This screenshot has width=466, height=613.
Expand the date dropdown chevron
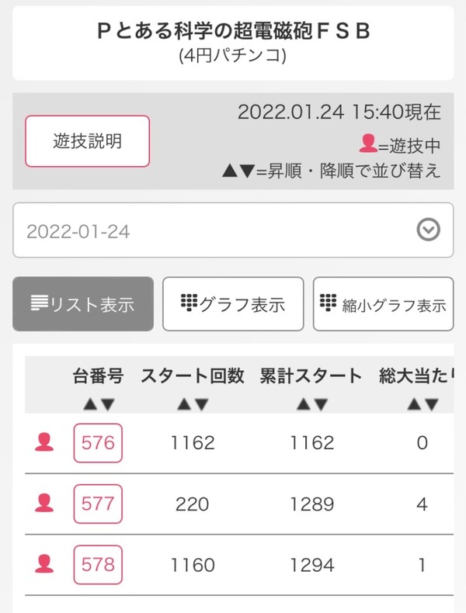428,230
